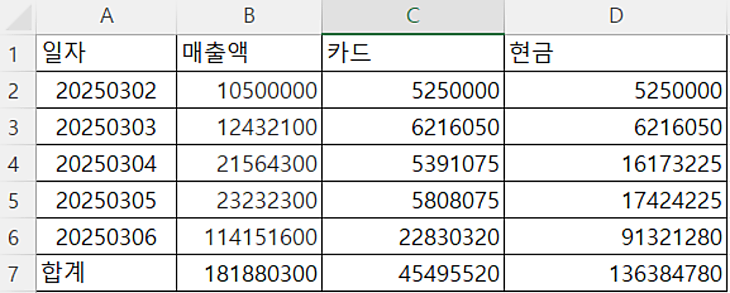The image size is (730, 293).
Task: Click cash cell 5250000 in column D
Action: [616, 90]
